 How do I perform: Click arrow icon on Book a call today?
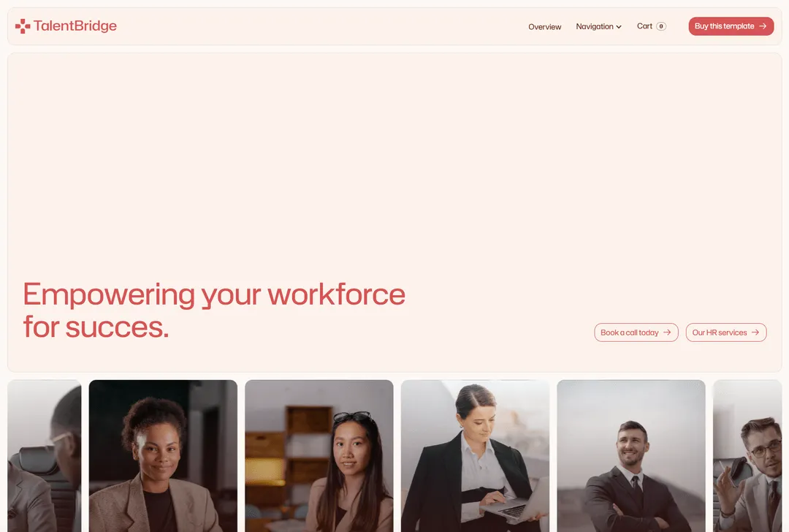coord(667,332)
